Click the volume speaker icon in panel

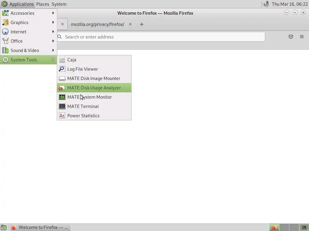pos(266,4)
